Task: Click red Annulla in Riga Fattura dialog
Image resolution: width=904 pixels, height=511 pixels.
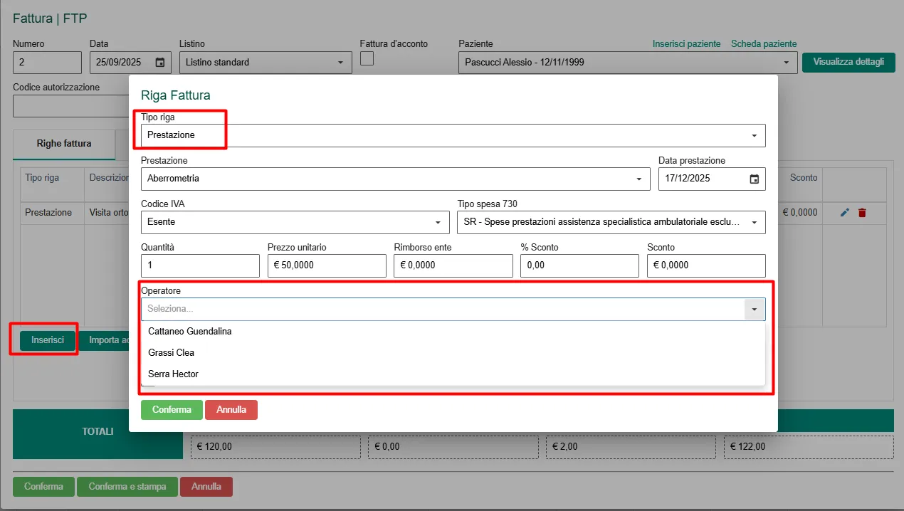Action: [x=231, y=410]
